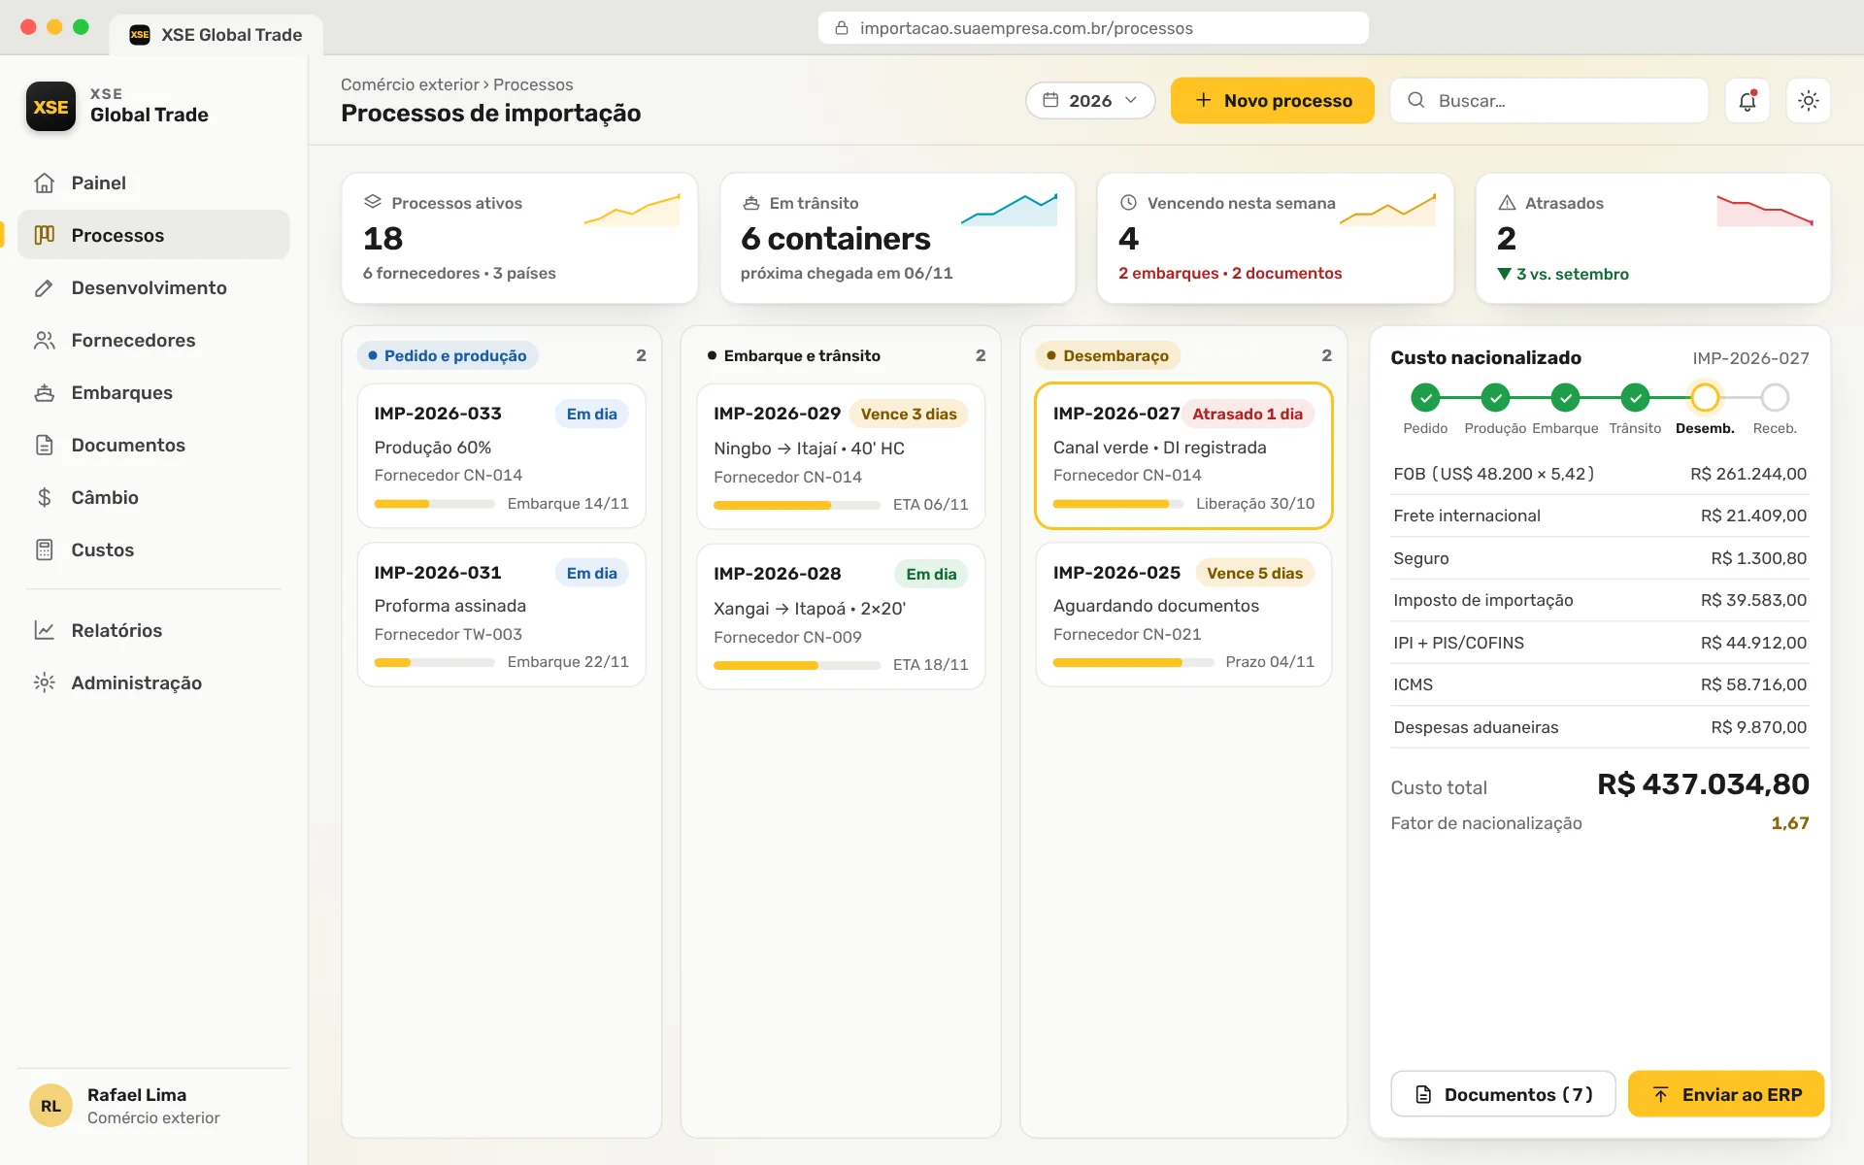Click the Câmbio dollar icon
The width and height of the screenshot is (1864, 1165).
pyautogui.click(x=44, y=497)
